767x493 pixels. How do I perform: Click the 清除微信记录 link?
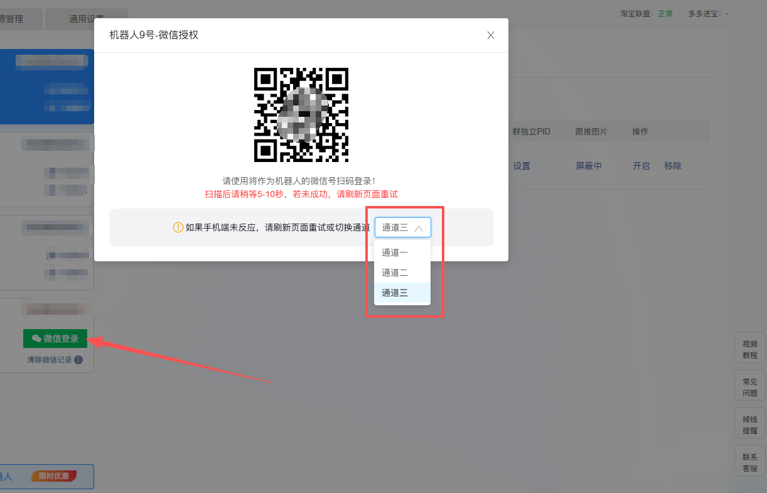49,360
